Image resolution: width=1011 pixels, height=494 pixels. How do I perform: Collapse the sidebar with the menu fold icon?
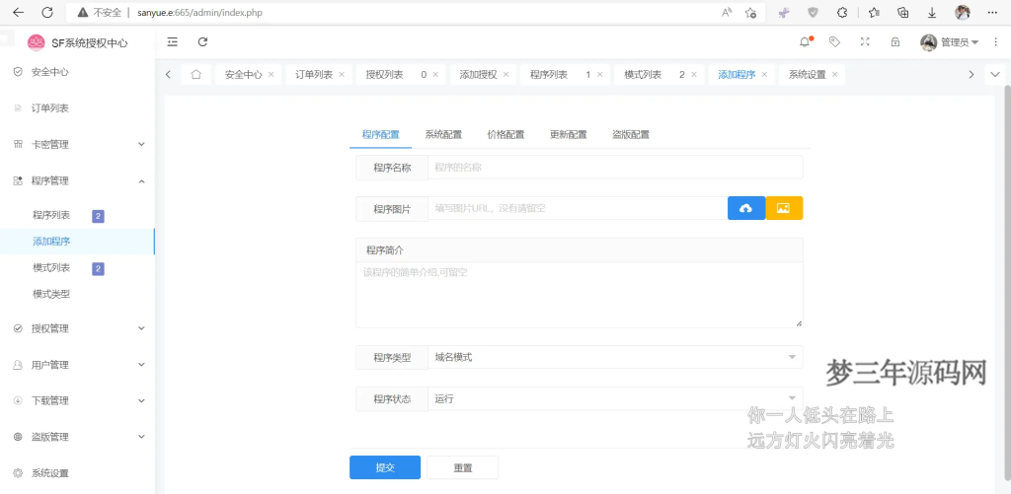[x=172, y=41]
